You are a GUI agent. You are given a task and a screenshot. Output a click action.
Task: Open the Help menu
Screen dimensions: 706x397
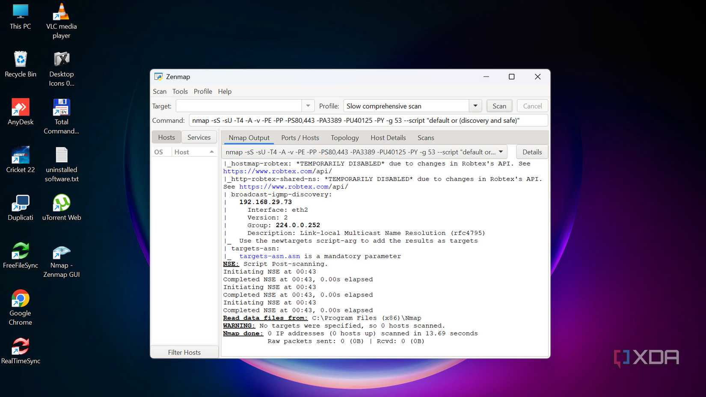coord(225,92)
